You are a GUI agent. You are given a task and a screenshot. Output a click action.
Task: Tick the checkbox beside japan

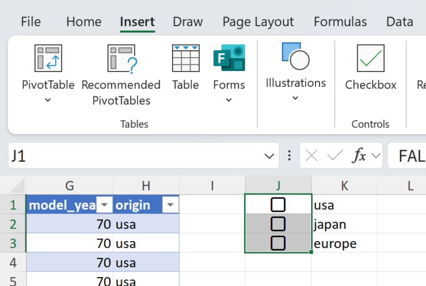click(x=278, y=224)
